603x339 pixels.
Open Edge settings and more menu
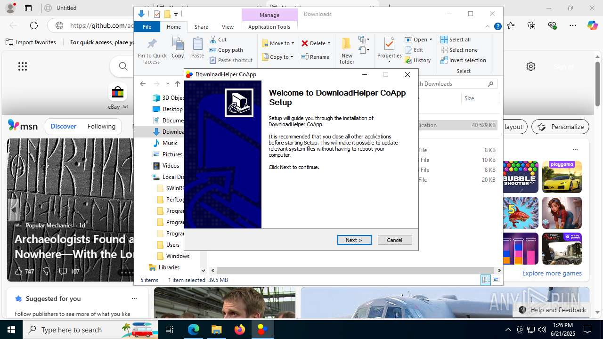pos(572,25)
